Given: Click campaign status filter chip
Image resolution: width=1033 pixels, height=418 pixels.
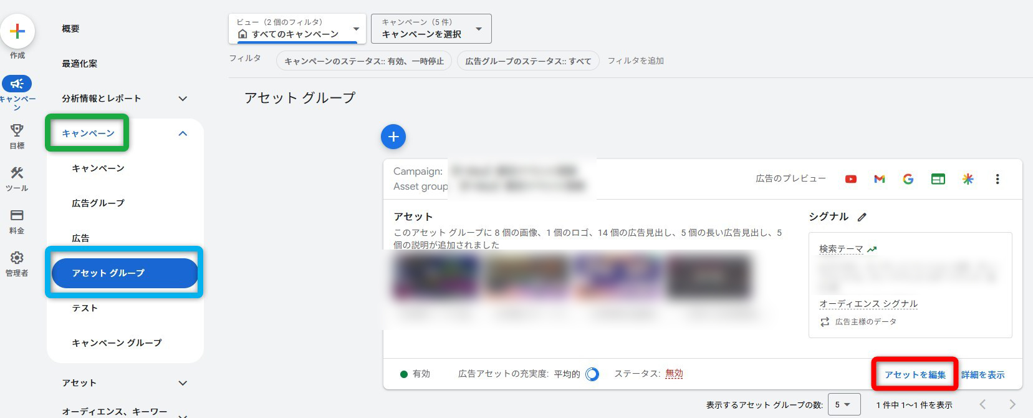Looking at the screenshot, I should click(364, 61).
